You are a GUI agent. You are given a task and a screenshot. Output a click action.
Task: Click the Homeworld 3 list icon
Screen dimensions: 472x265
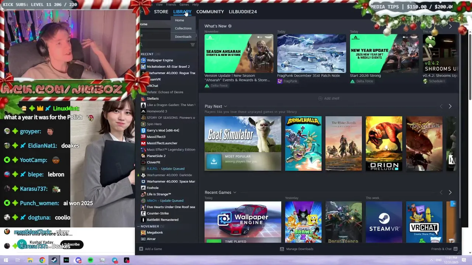(x=143, y=111)
